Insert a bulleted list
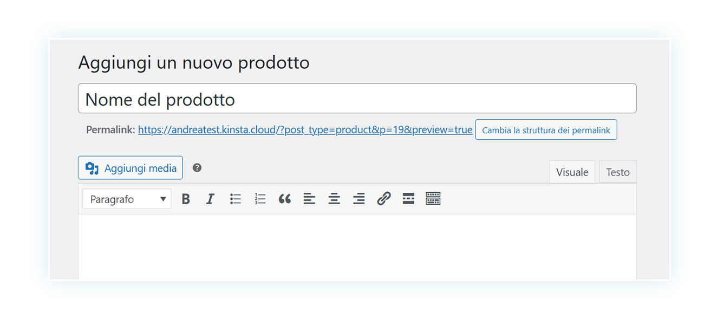704x326 pixels. pos(235,199)
